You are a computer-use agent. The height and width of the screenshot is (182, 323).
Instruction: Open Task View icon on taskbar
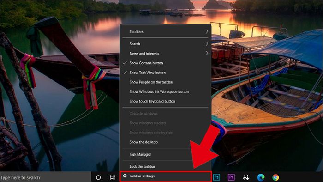point(113,177)
